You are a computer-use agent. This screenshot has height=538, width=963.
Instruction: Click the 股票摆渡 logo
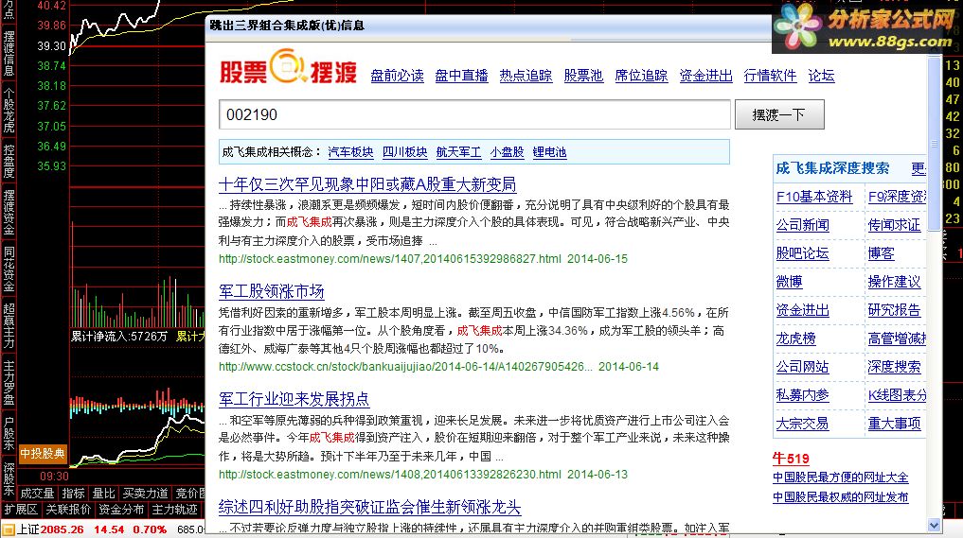[x=288, y=67]
